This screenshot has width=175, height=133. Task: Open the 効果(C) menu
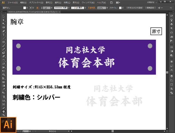pos(67,2)
